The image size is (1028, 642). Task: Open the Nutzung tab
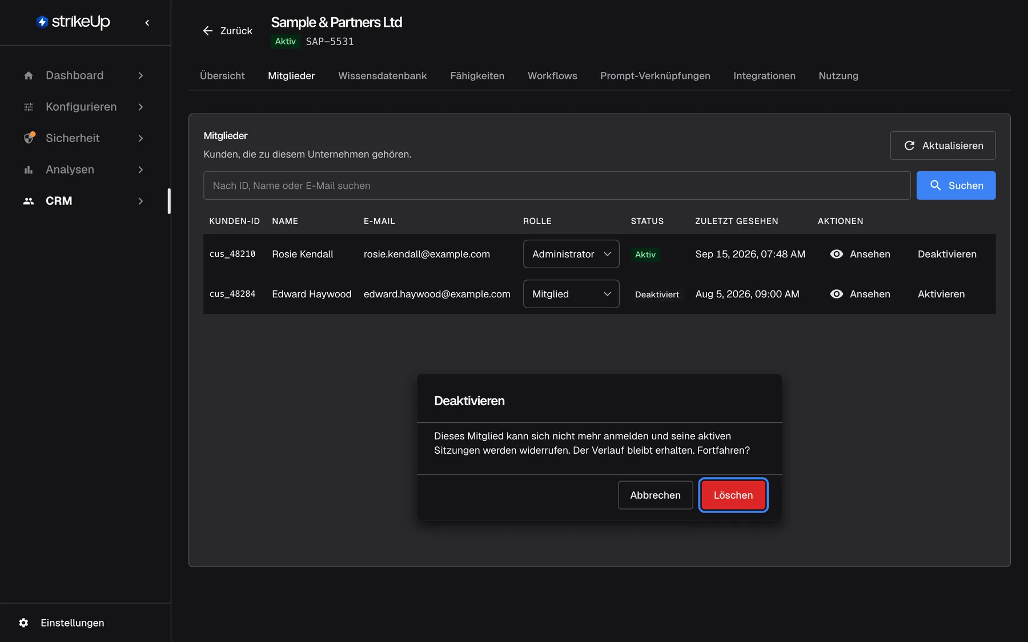coord(838,76)
